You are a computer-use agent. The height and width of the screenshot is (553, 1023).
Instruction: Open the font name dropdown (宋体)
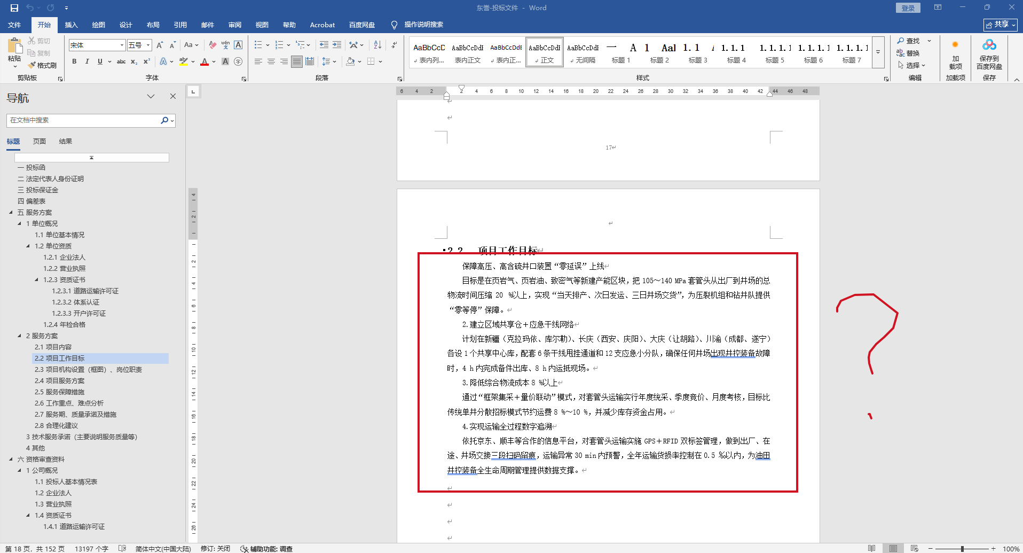122,45
